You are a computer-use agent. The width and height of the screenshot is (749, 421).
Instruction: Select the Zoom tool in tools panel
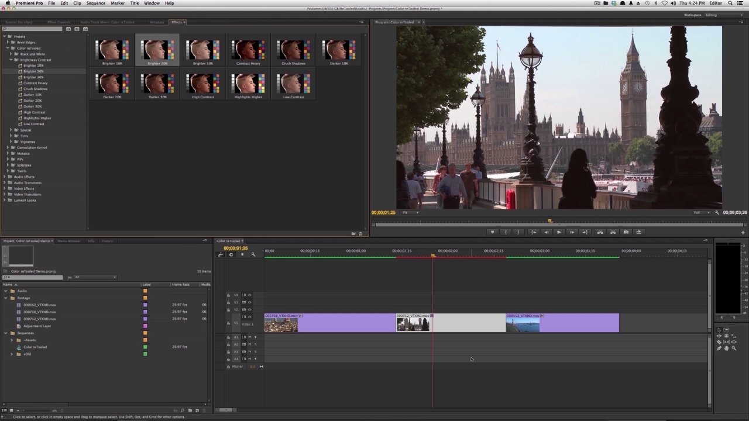pos(733,348)
